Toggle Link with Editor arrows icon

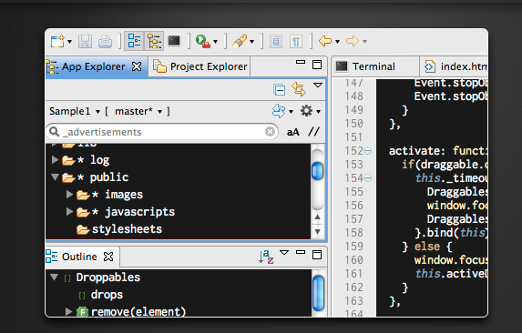299,89
